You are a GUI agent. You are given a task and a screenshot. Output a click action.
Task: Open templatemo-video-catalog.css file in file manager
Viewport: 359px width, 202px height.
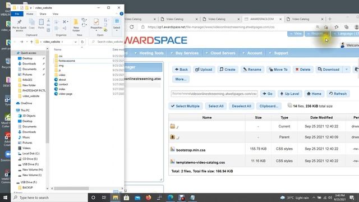click(x=200, y=162)
